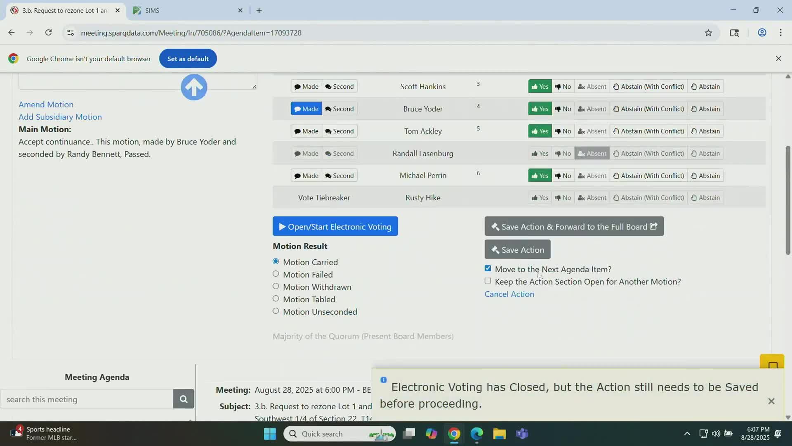Reload the page with the refresh icon

coord(48,33)
